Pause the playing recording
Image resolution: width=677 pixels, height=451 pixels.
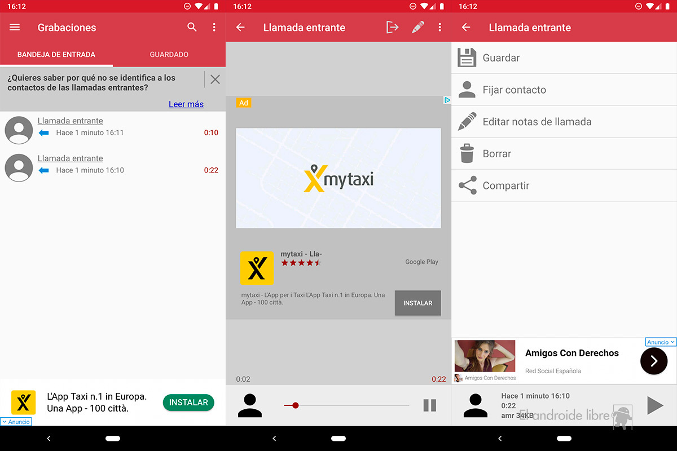click(x=430, y=405)
